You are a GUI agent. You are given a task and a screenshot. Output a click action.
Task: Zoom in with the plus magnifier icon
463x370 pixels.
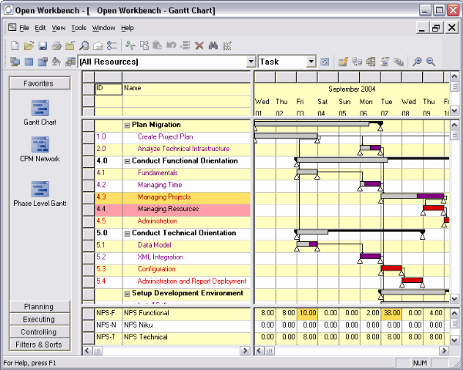click(417, 62)
